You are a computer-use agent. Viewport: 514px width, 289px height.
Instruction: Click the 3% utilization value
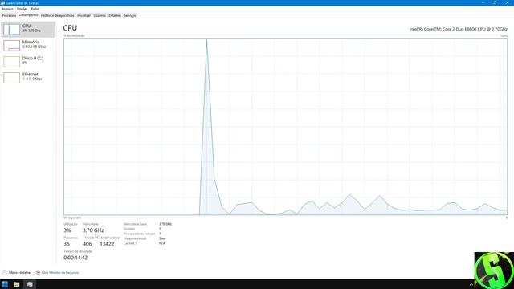(x=67, y=230)
